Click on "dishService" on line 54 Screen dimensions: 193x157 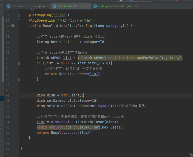(62, 122)
